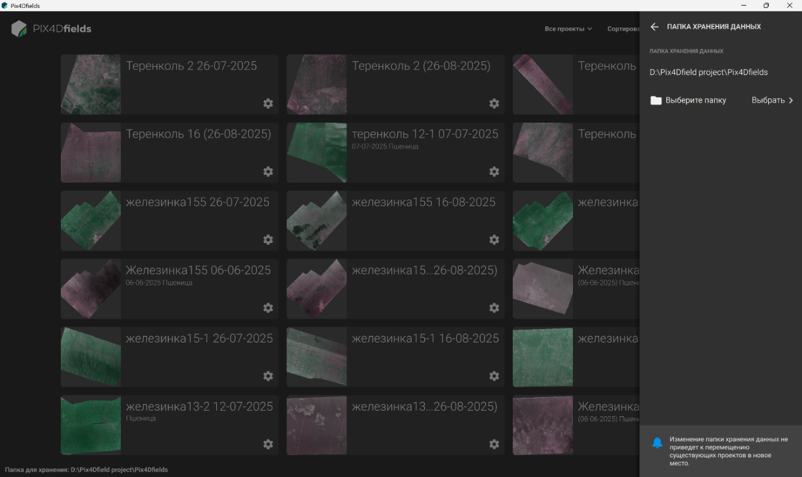Click the notification message about changing storage folder
This screenshot has height=477, width=802.
tap(729, 451)
